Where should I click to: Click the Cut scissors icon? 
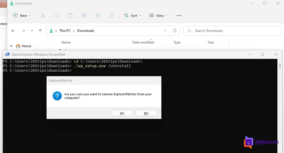pos(43,15)
